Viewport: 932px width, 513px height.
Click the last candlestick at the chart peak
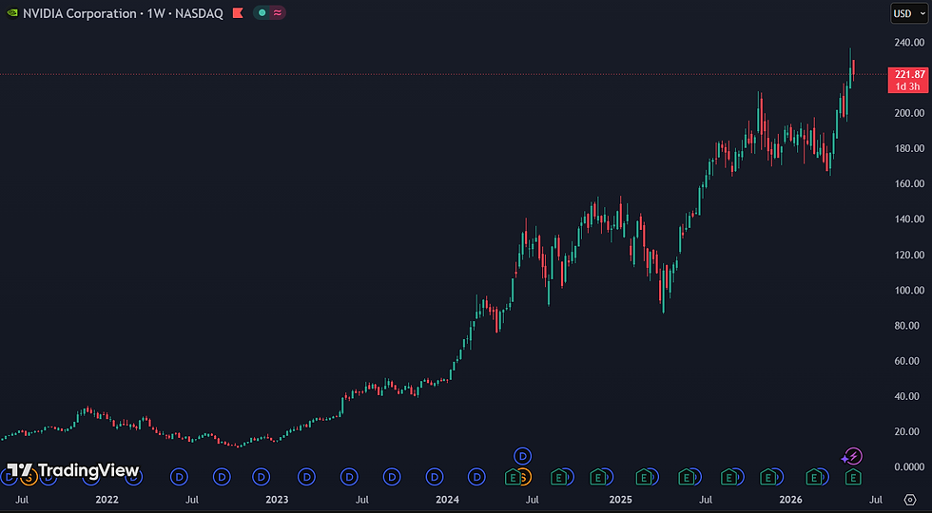point(854,70)
